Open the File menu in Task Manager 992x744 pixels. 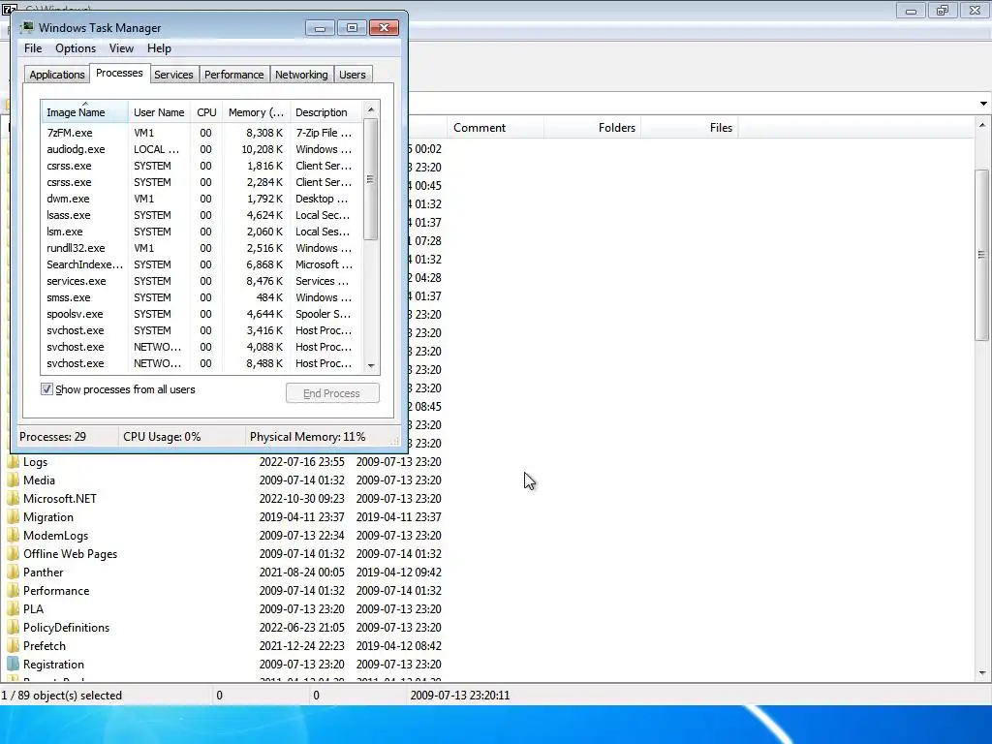(33, 48)
